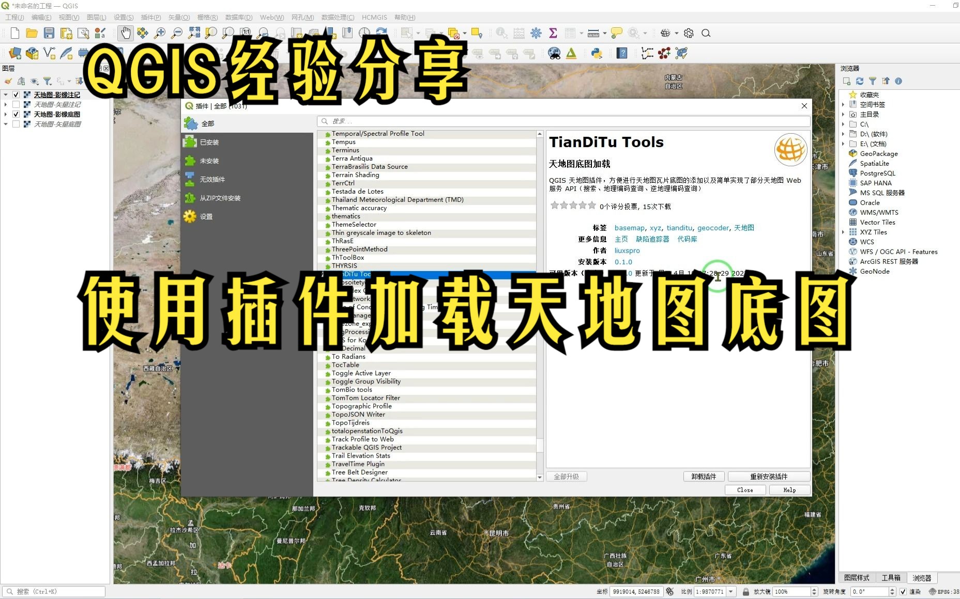Expand the E:\ (文档) drive

(x=843, y=144)
